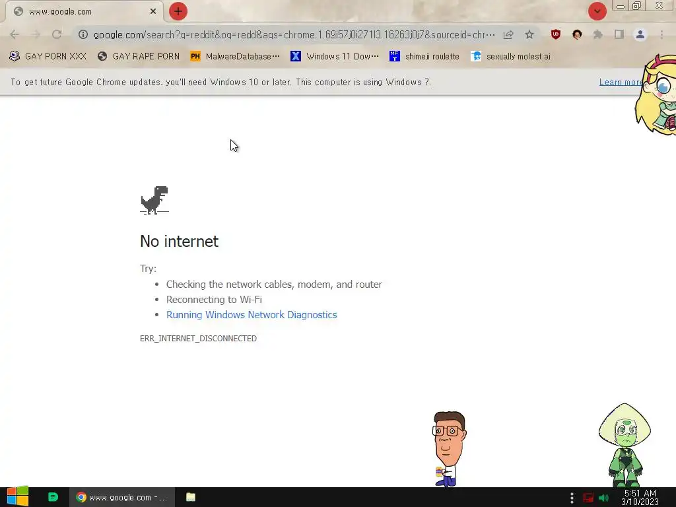Click into the address bar URL

tap(294, 34)
